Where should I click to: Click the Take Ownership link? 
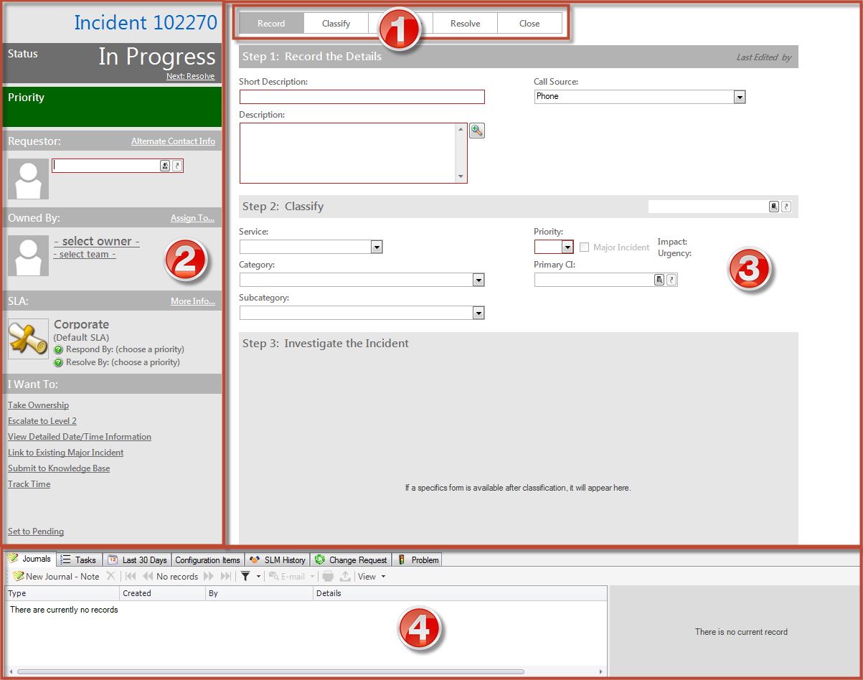pos(38,405)
